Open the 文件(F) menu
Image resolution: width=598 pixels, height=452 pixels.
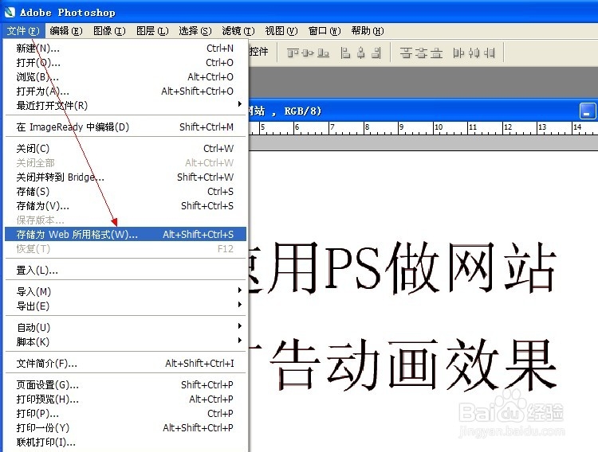coord(23,31)
